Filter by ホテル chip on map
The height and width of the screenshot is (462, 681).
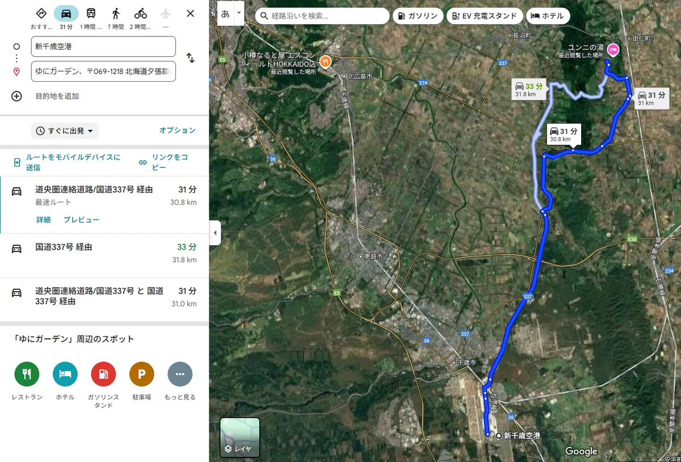(x=548, y=16)
